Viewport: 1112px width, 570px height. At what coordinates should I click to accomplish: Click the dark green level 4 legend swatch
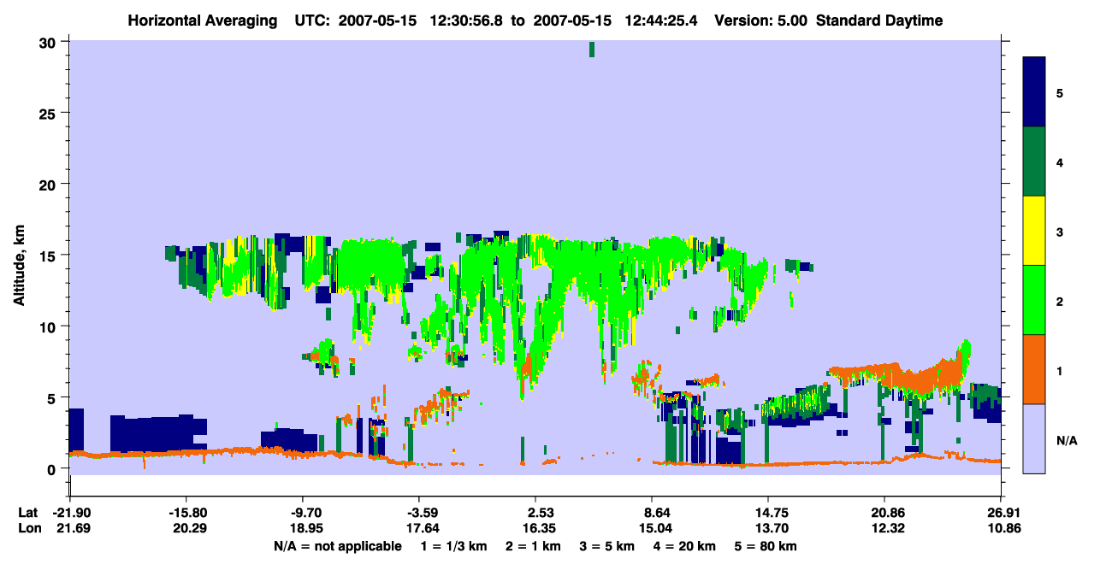tap(1034, 162)
